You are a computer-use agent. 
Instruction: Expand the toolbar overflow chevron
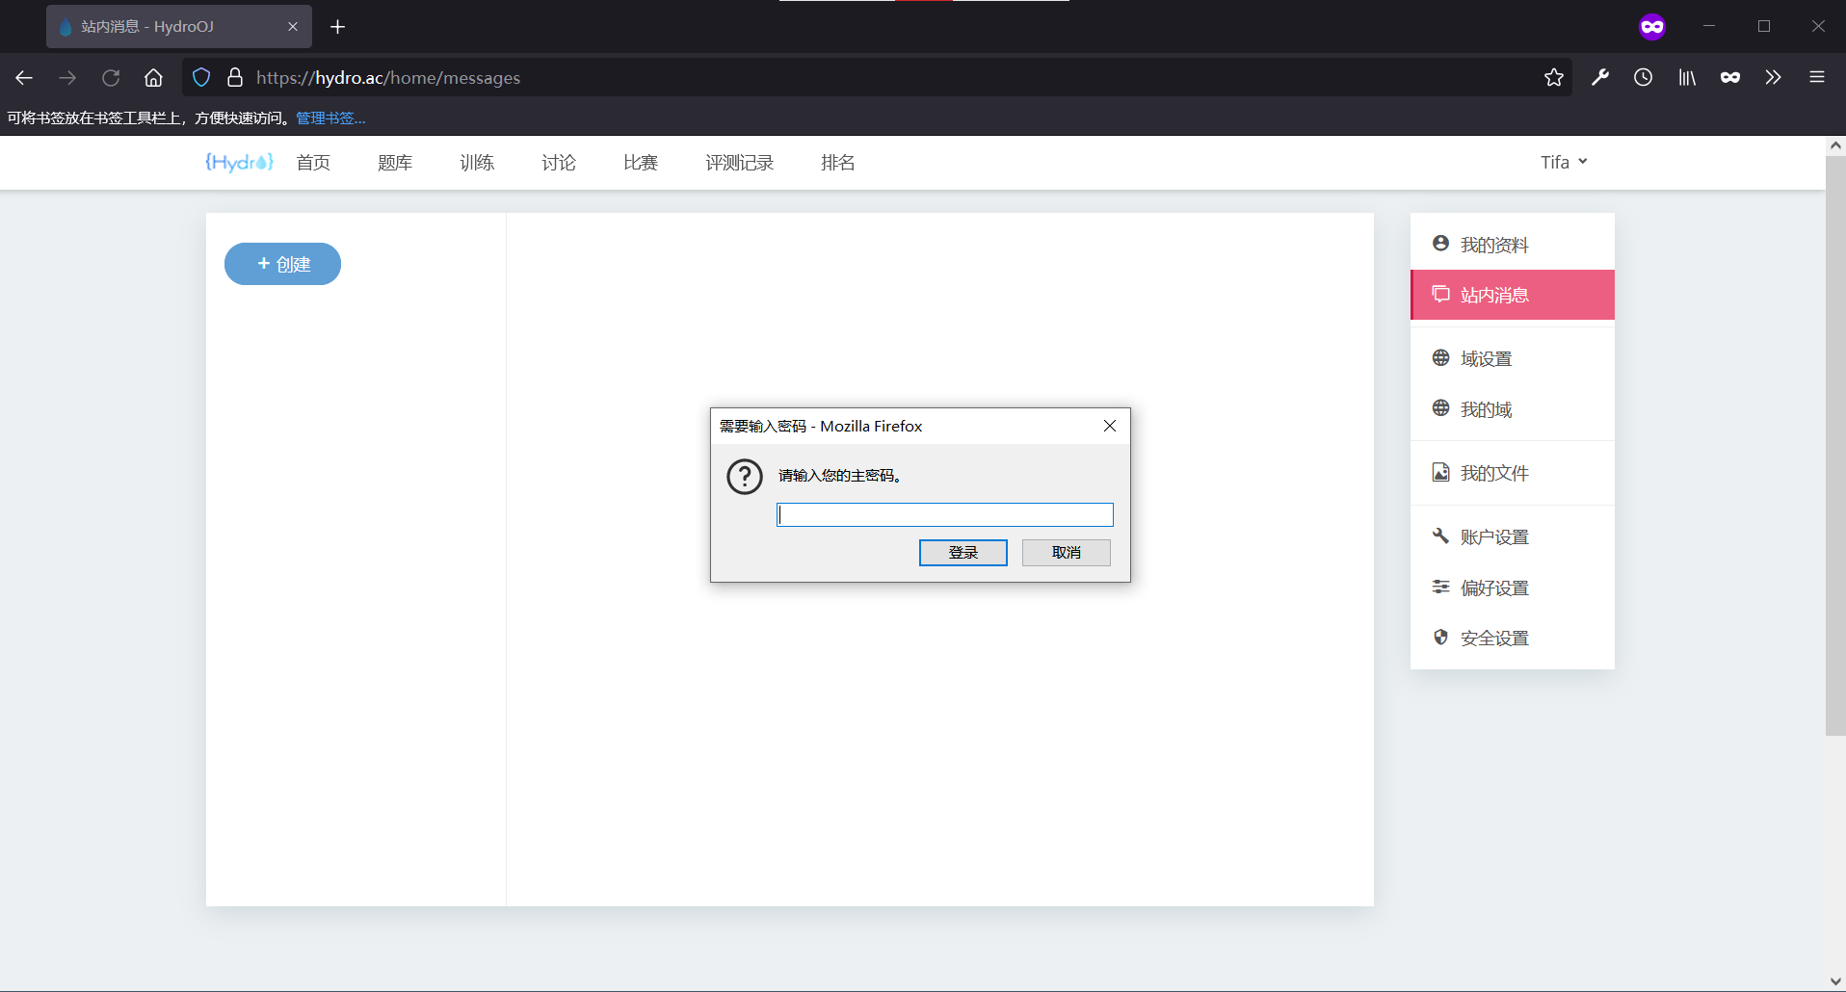pos(1773,78)
